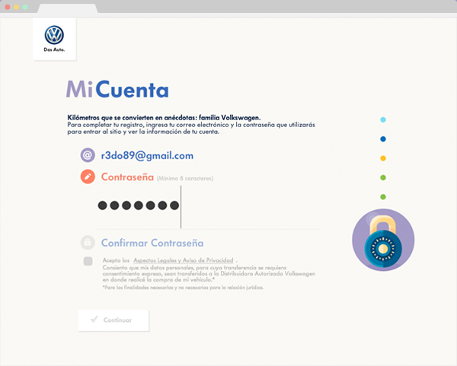Click the dark blue progress dot
The height and width of the screenshot is (366, 457).
coord(382,138)
